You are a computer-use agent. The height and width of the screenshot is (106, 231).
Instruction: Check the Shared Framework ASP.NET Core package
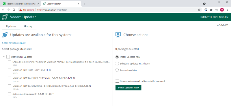click(10, 62)
